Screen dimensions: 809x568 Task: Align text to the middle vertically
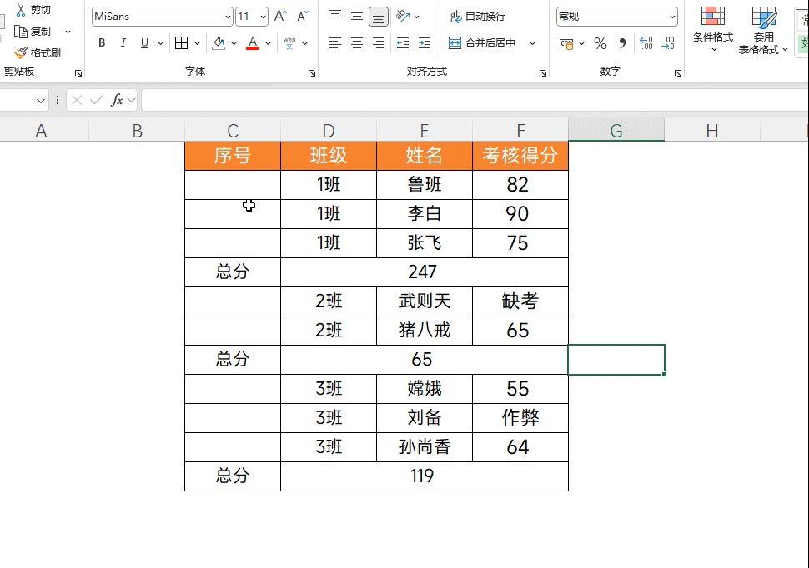coord(356,16)
